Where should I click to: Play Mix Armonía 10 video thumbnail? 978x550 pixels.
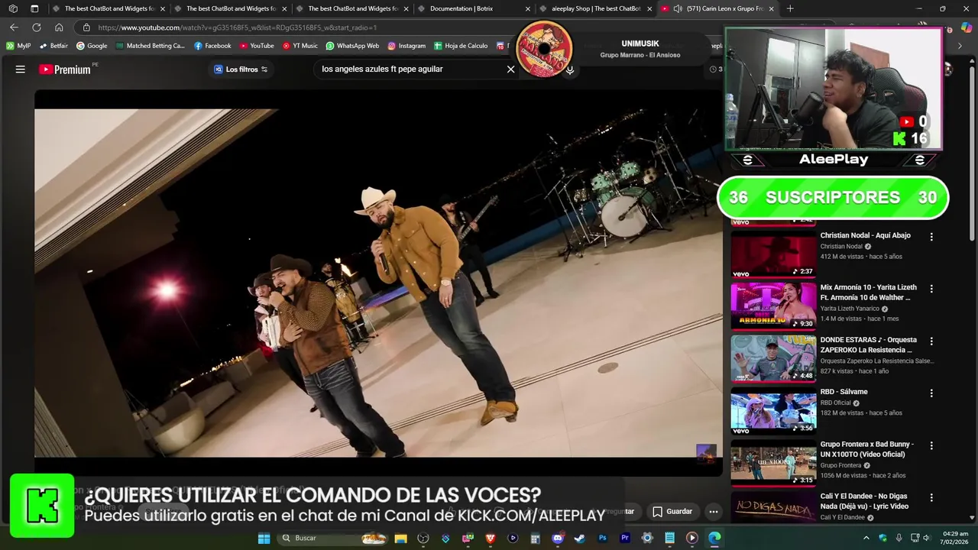[773, 306]
